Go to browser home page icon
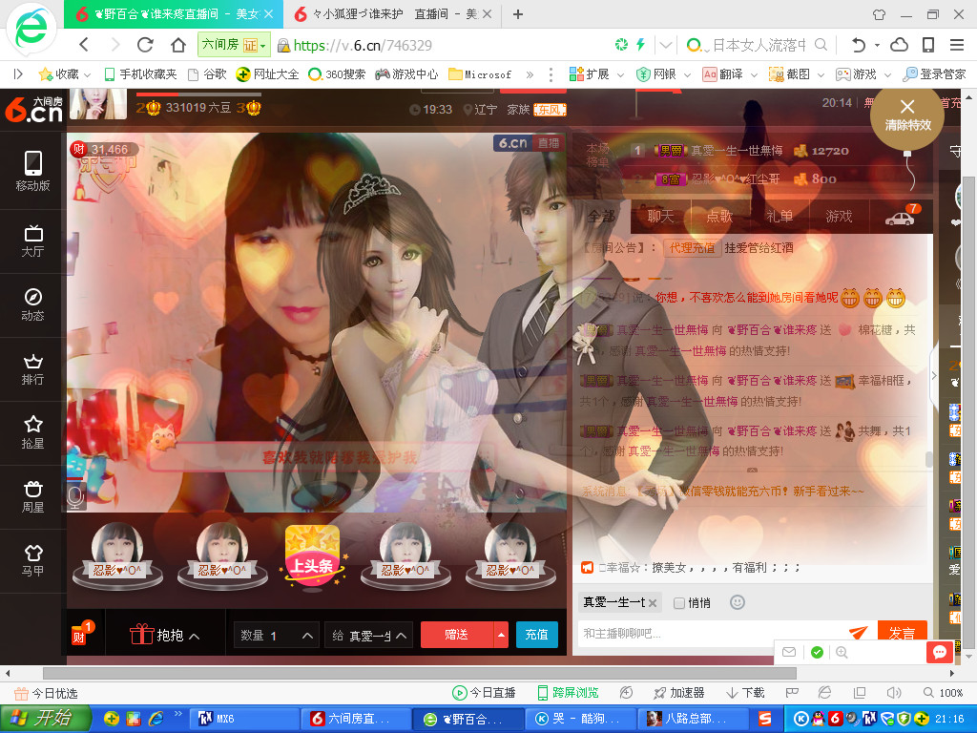The image size is (977, 733). point(178,45)
